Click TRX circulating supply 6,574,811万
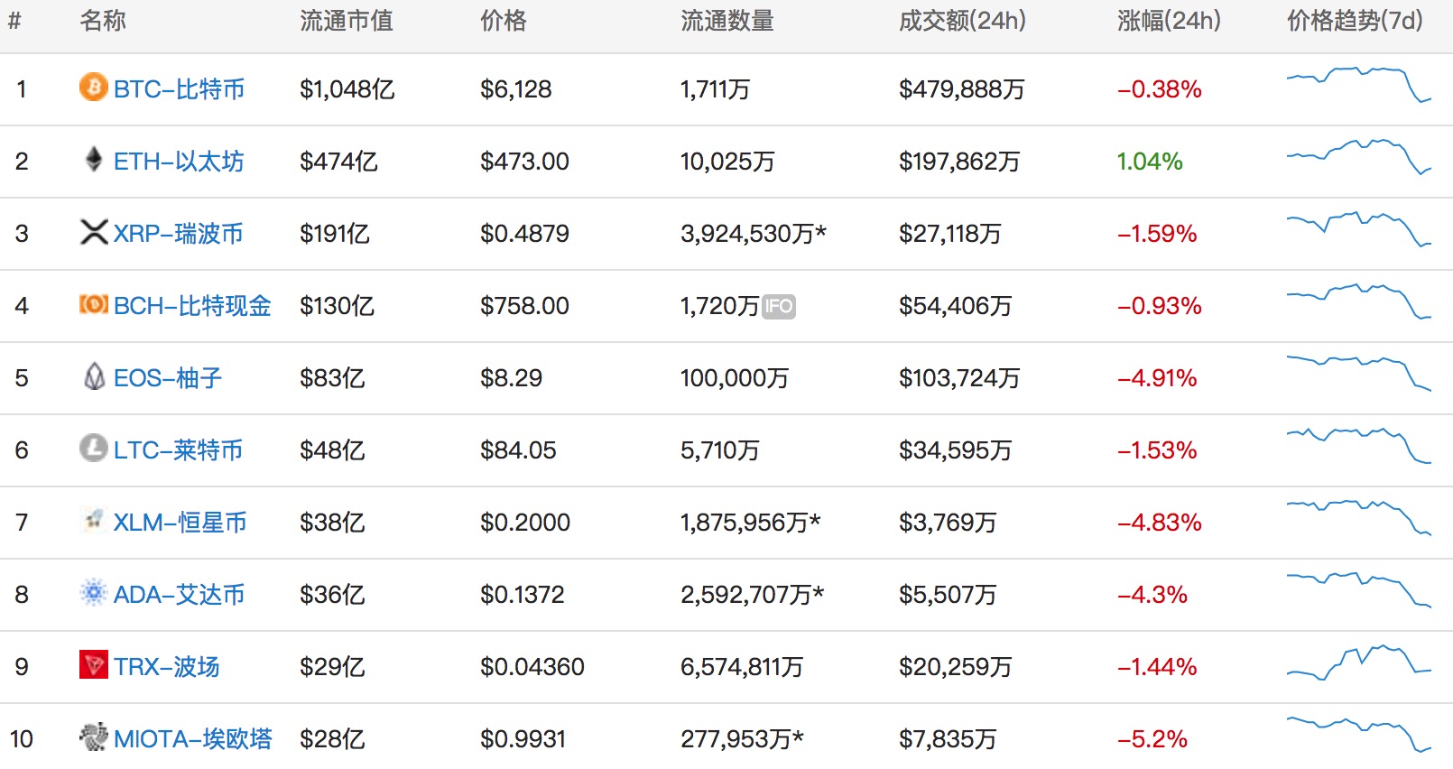Image resolution: width=1453 pixels, height=769 pixels. click(742, 667)
